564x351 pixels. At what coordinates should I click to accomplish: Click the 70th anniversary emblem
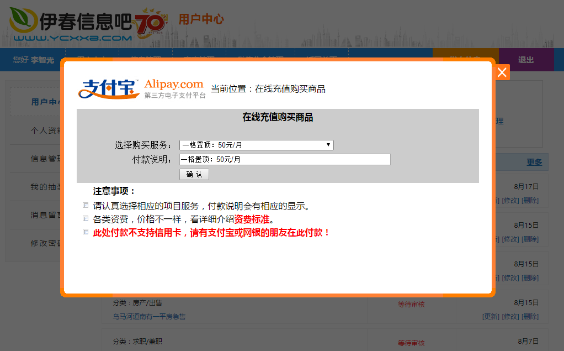150,23
